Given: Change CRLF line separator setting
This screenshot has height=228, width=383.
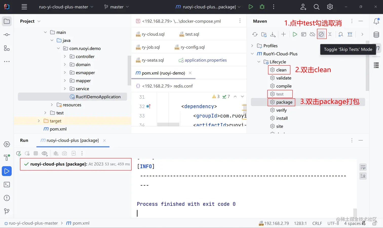Looking at the screenshot, I should tap(317, 223).
